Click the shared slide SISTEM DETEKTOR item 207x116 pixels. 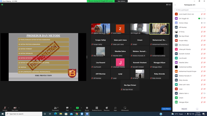coord(43,58)
